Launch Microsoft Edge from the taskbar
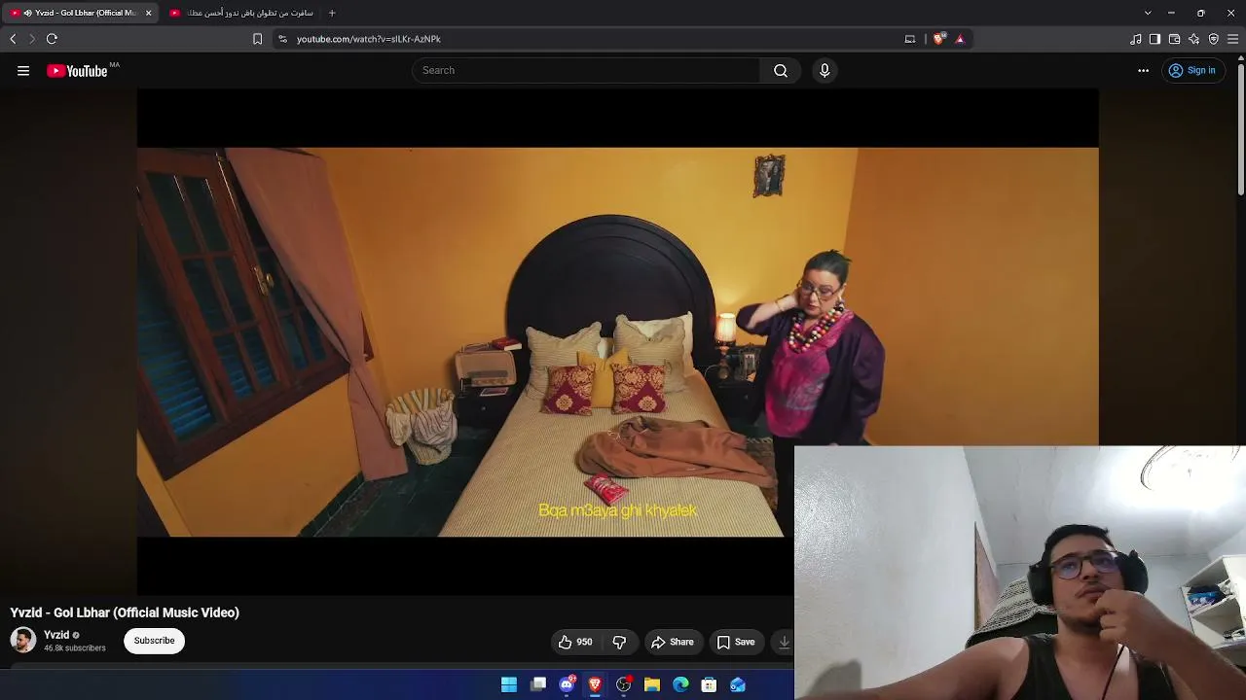The height and width of the screenshot is (700, 1246). [680, 684]
